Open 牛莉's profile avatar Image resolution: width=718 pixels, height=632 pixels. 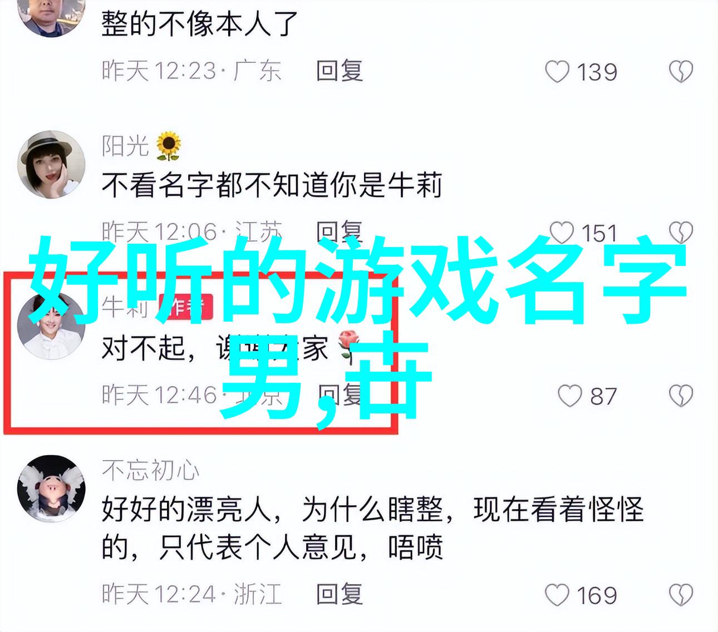(51, 325)
